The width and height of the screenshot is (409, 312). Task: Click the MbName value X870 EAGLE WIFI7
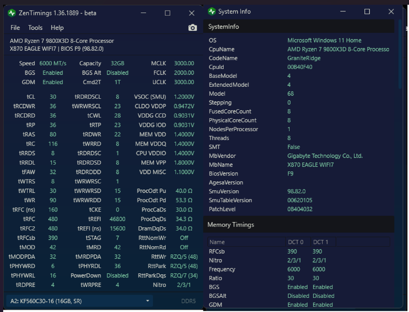311,165
